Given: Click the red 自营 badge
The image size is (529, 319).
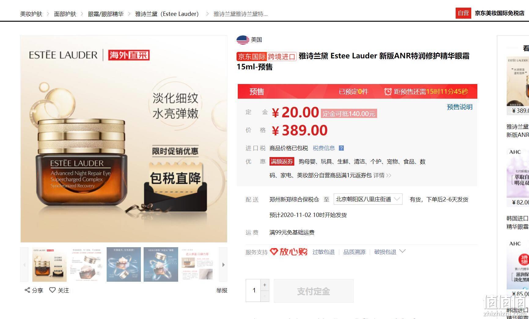Looking at the screenshot, I should (x=463, y=13).
